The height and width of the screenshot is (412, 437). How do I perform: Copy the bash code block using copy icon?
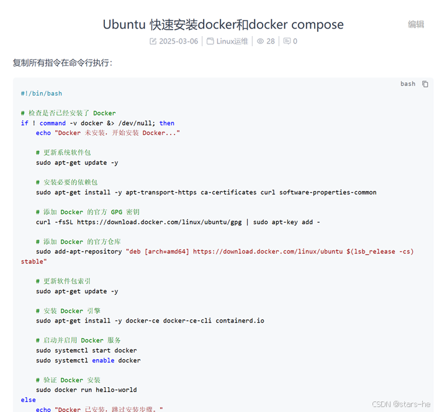pyautogui.click(x=425, y=84)
